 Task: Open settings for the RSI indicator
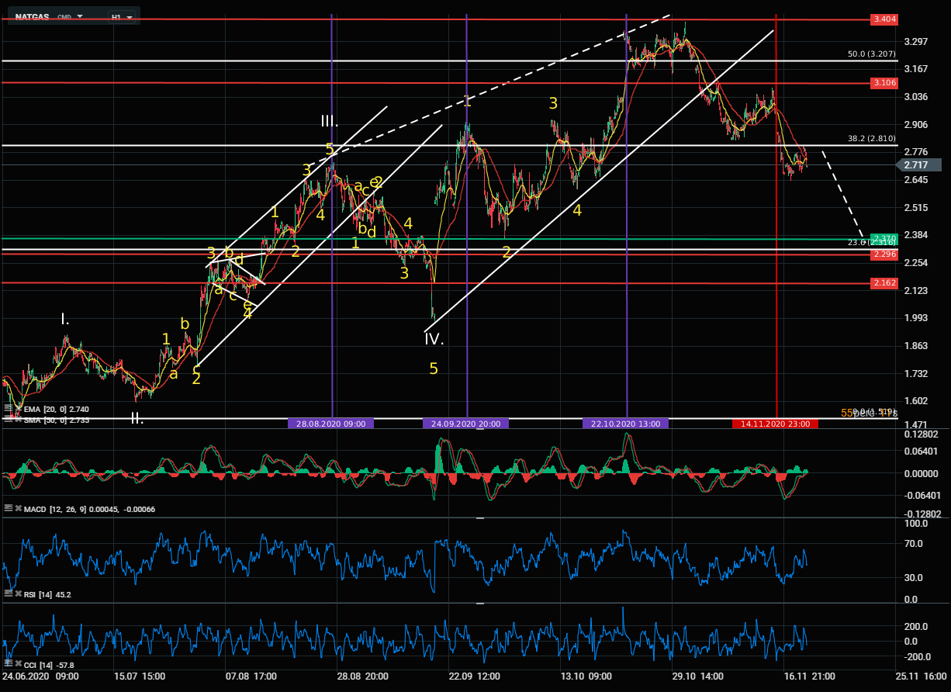tap(9, 594)
